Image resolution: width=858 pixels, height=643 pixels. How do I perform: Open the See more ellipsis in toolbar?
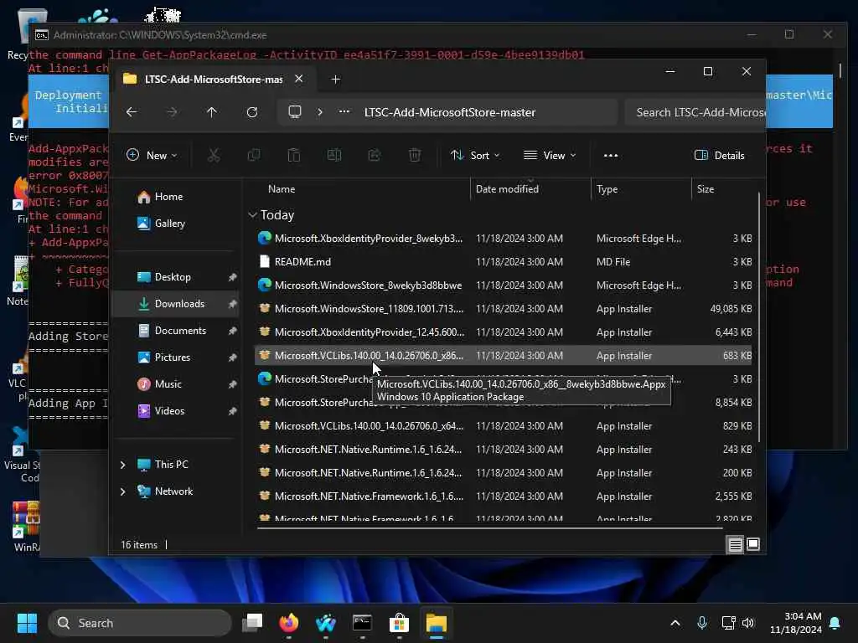611,155
